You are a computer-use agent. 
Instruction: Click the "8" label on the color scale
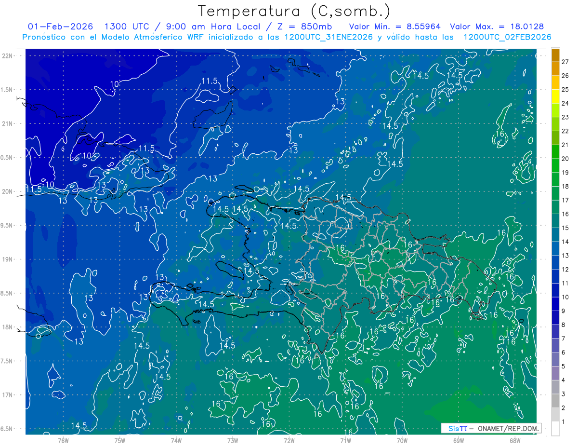[x=564, y=325]
